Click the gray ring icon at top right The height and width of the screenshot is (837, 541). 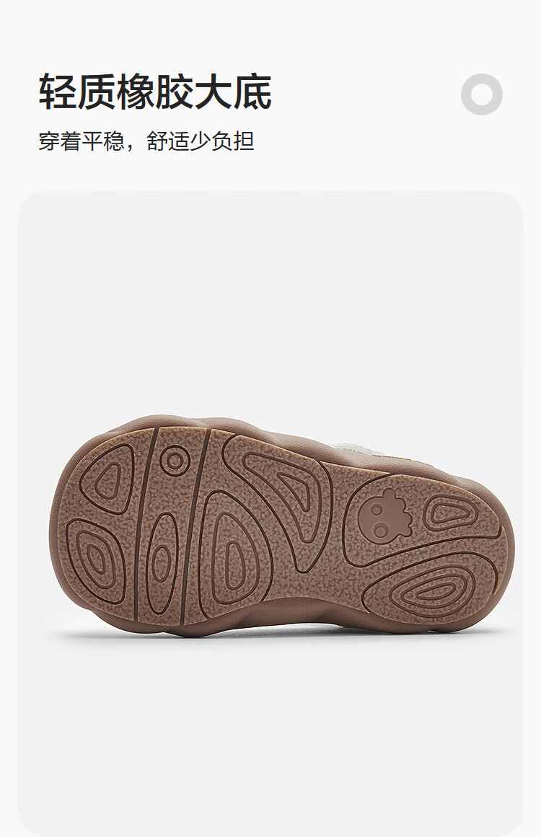(482, 94)
